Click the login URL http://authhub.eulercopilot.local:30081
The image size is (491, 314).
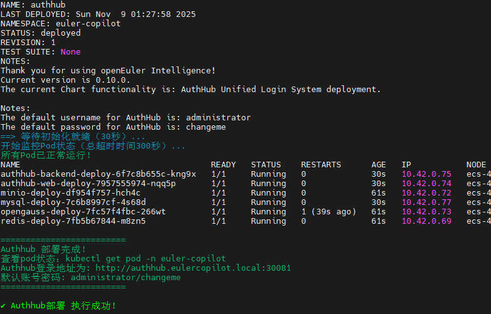pyautogui.click(x=193, y=268)
